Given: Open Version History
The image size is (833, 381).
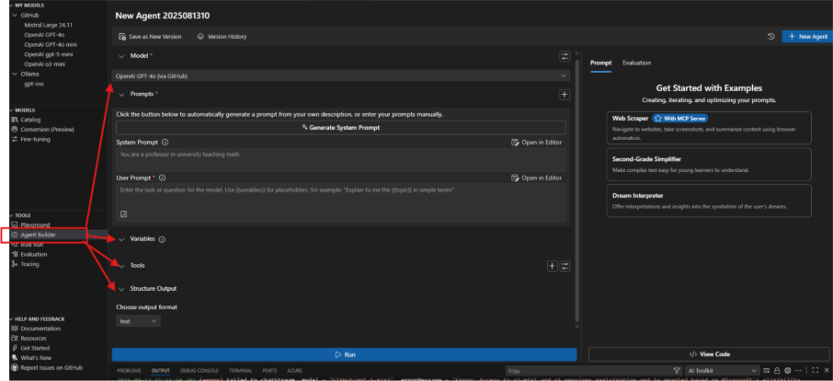Looking at the screenshot, I should (x=222, y=37).
